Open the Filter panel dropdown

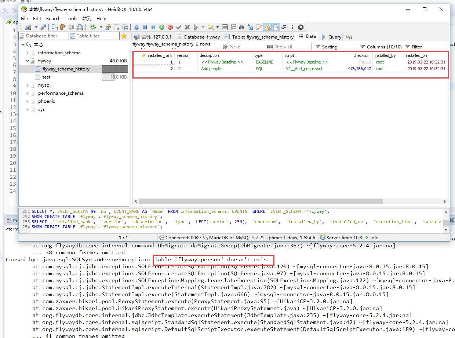414,47
